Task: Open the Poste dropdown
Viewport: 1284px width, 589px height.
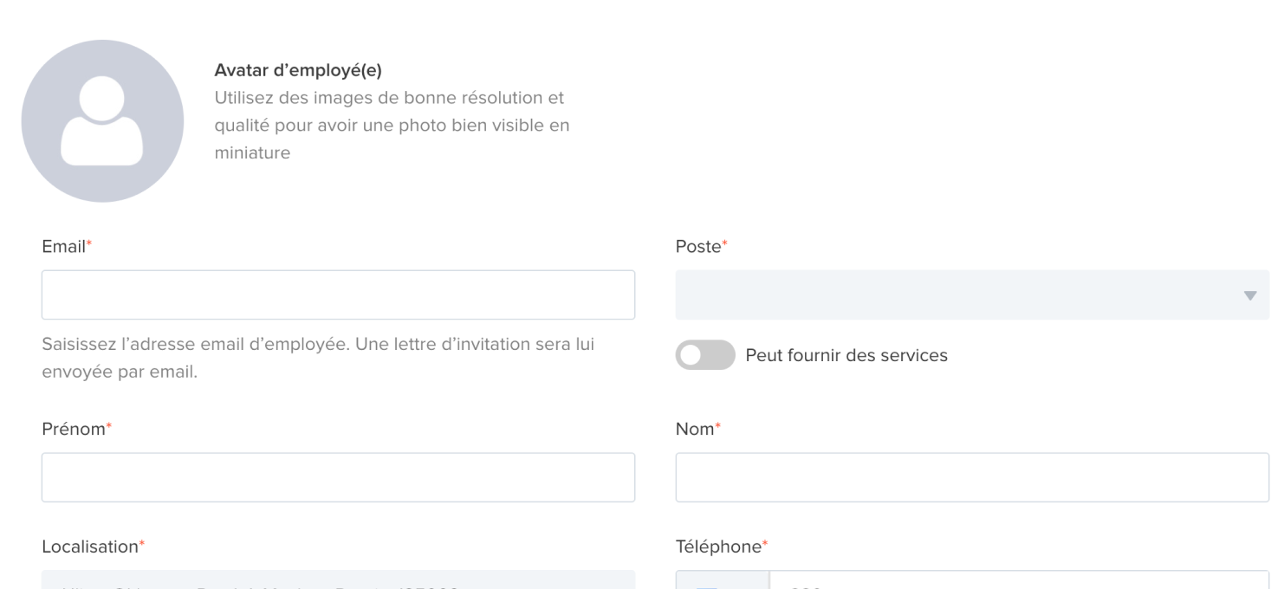Action: tap(953, 294)
